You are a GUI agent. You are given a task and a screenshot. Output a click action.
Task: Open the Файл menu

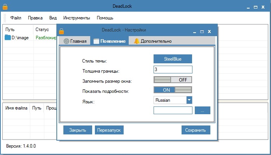point(16,18)
